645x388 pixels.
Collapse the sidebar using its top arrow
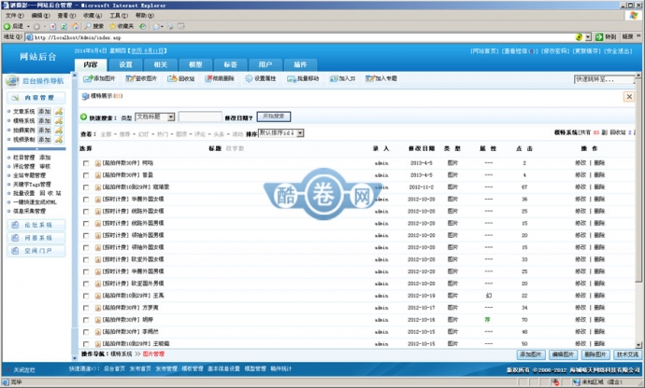[75, 76]
